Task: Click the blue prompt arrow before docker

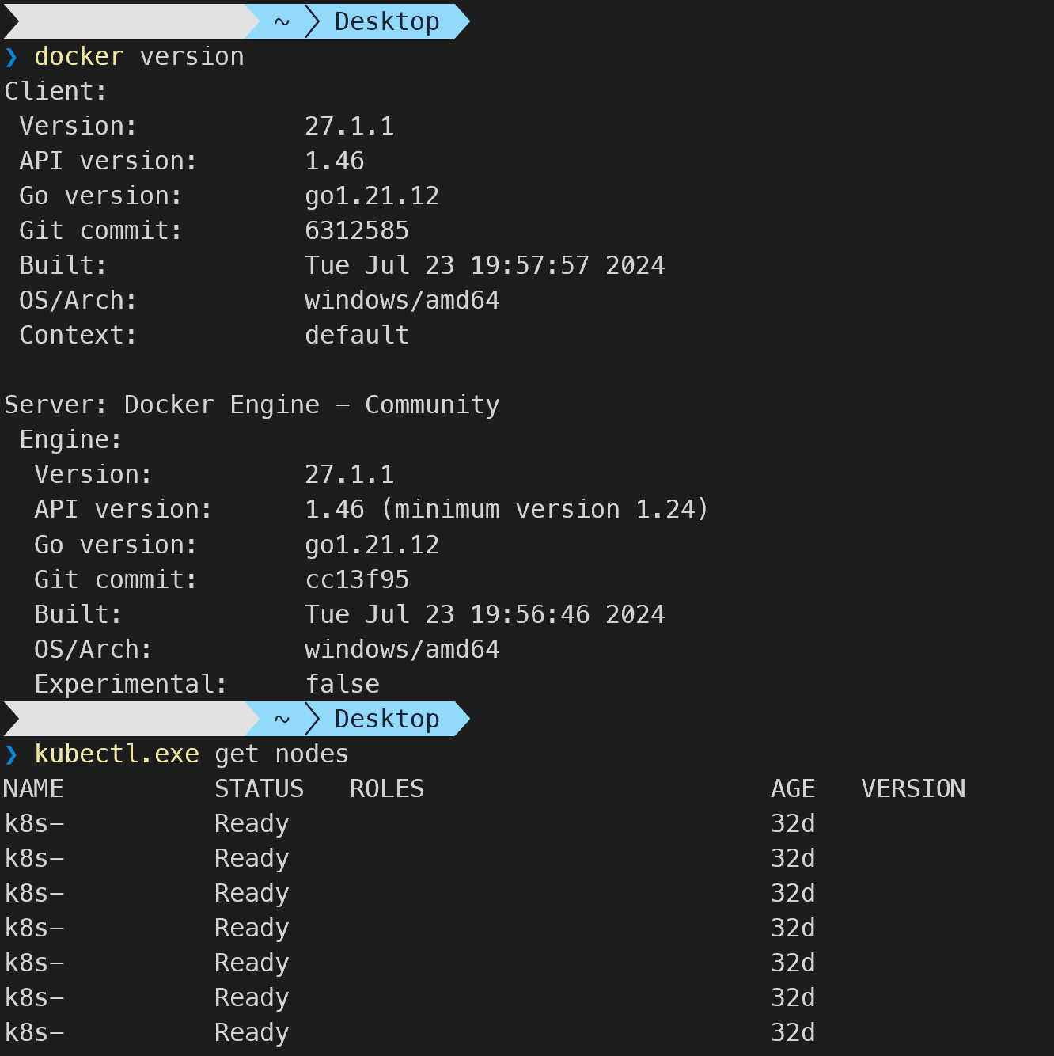Action: click(11, 57)
